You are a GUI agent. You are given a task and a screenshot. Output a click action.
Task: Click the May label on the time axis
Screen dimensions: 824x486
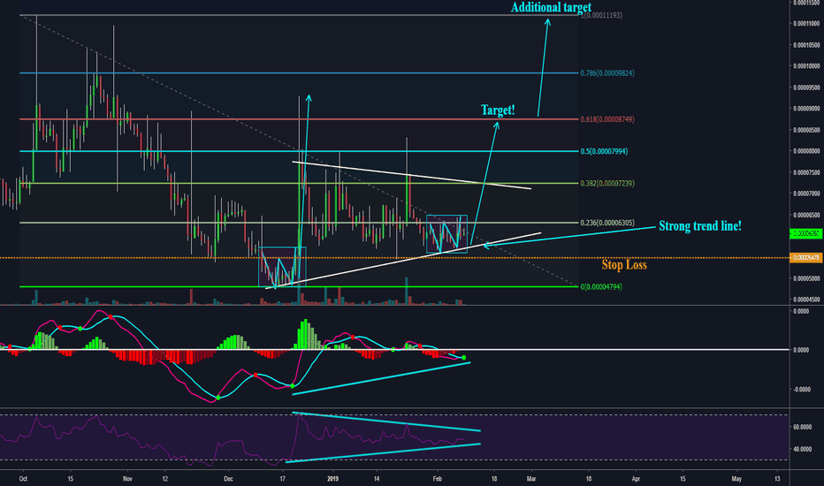(736, 479)
